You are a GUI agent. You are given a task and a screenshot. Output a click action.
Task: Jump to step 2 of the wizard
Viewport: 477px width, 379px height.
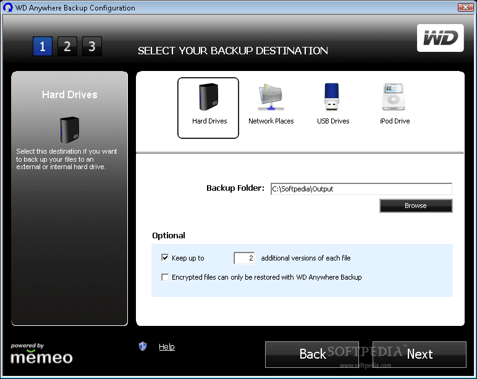pos(67,46)
